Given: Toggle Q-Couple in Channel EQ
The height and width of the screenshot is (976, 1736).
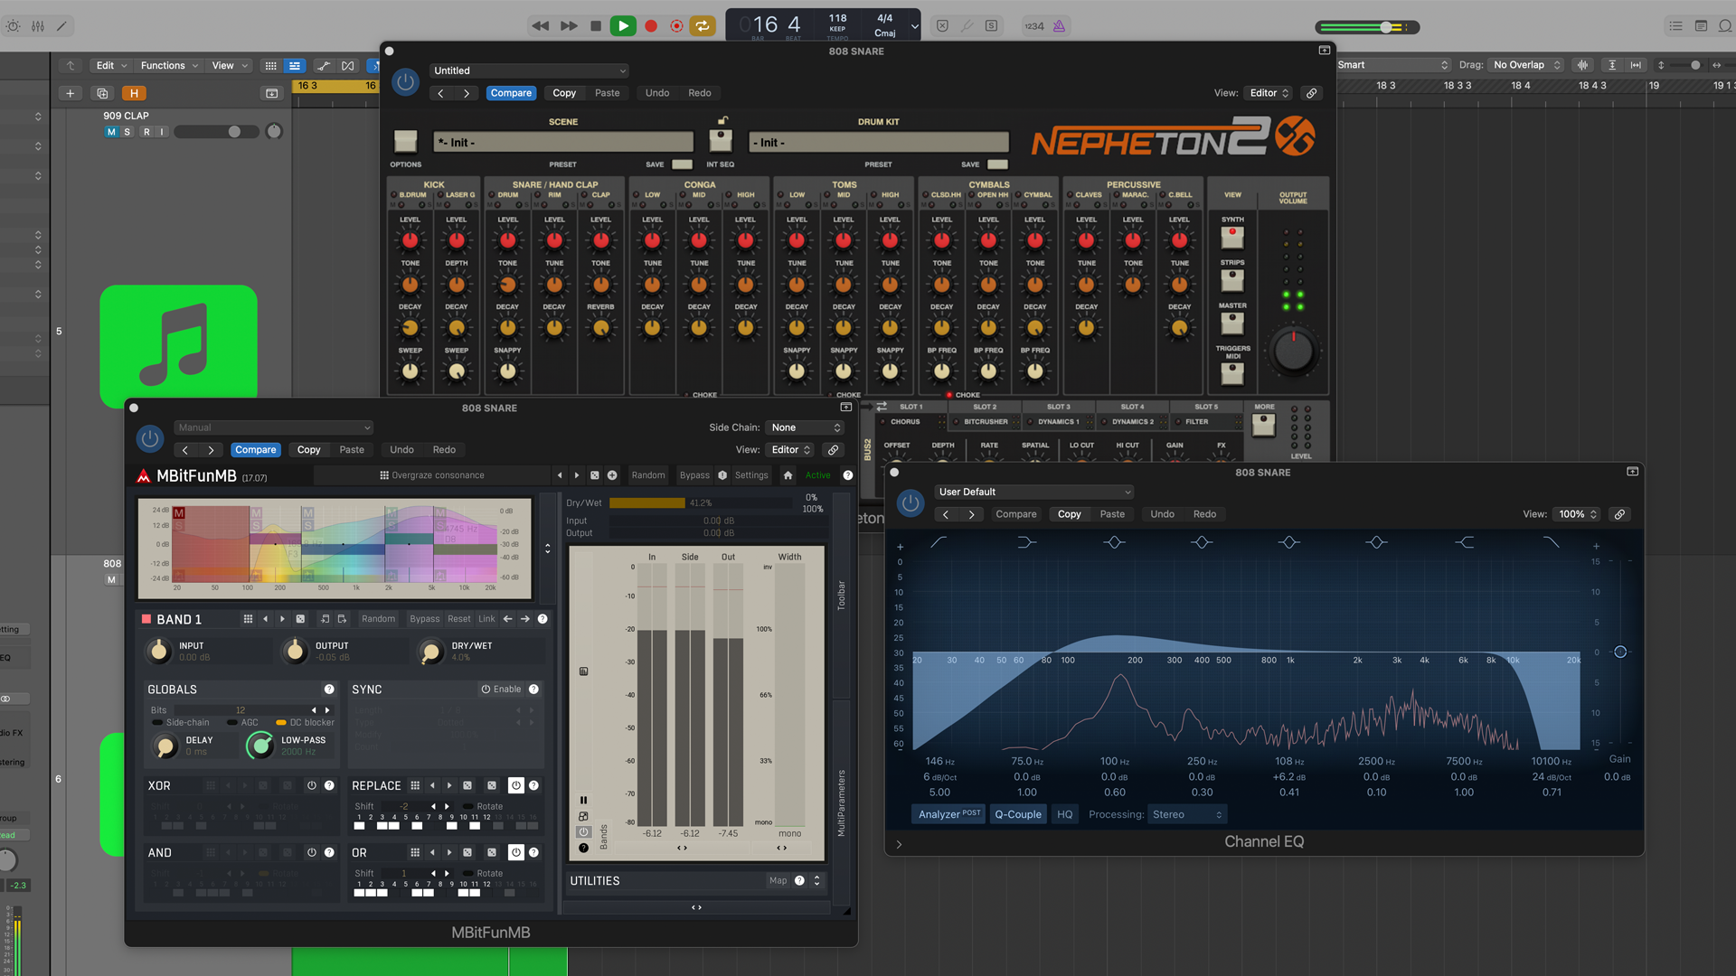Looking at the screenshot, I should click(x=1018, y=814).
